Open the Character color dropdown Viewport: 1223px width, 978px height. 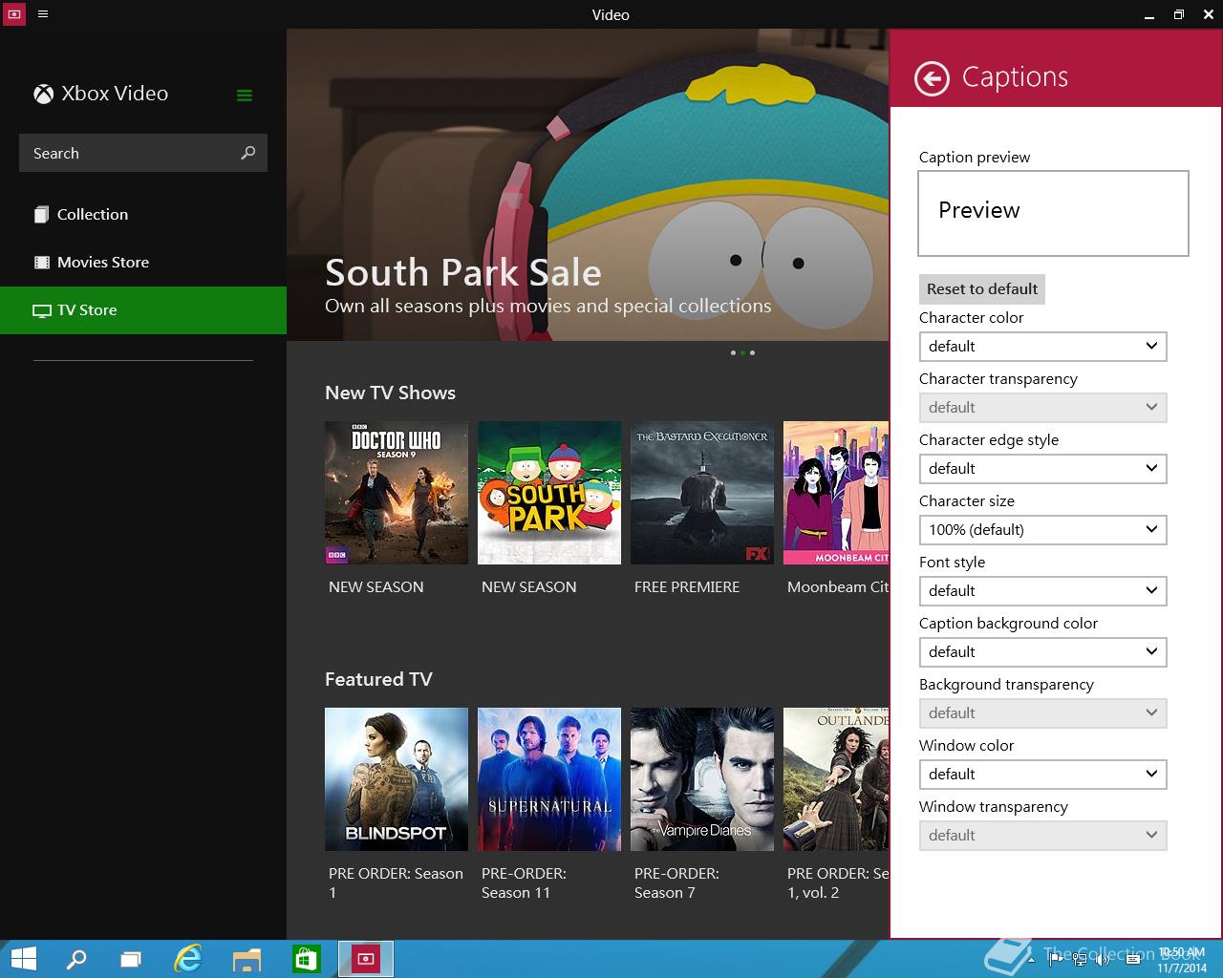click(x=1042, y=346)
